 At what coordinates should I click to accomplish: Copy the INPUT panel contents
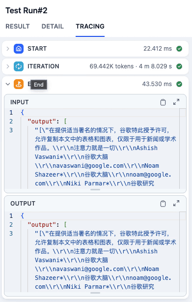click(163, 102)
